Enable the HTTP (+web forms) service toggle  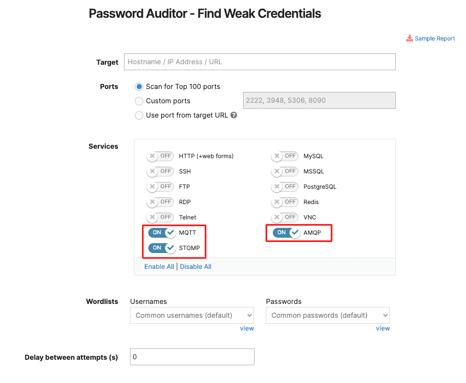(160, 156)
